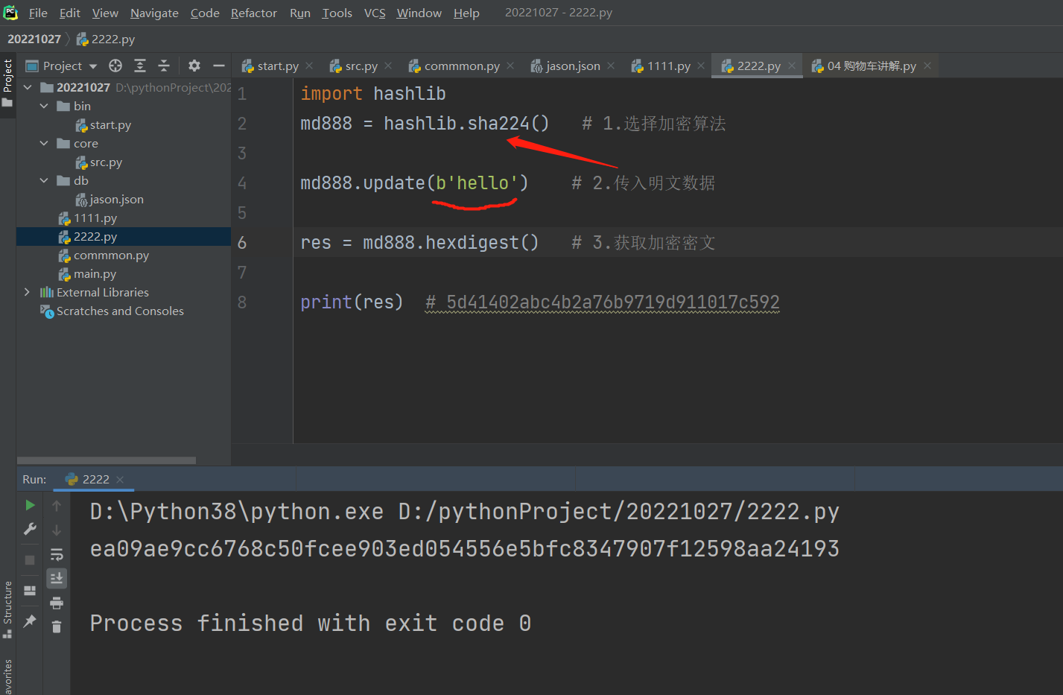Select 1111.py in the project tree

[88, 218]
